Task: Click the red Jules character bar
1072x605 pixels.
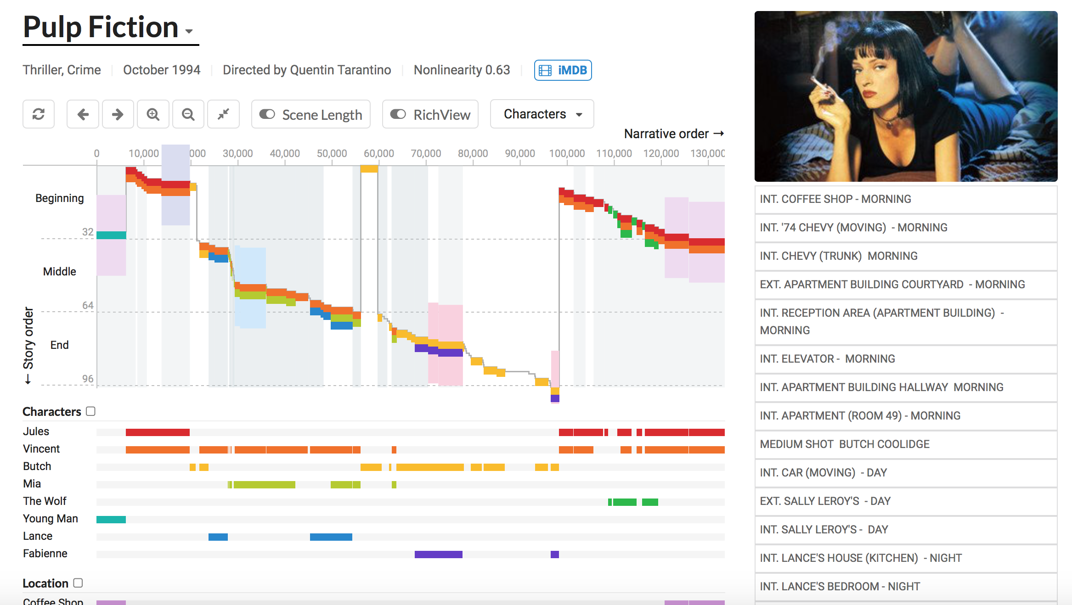Action: click(x=158, y=432)
